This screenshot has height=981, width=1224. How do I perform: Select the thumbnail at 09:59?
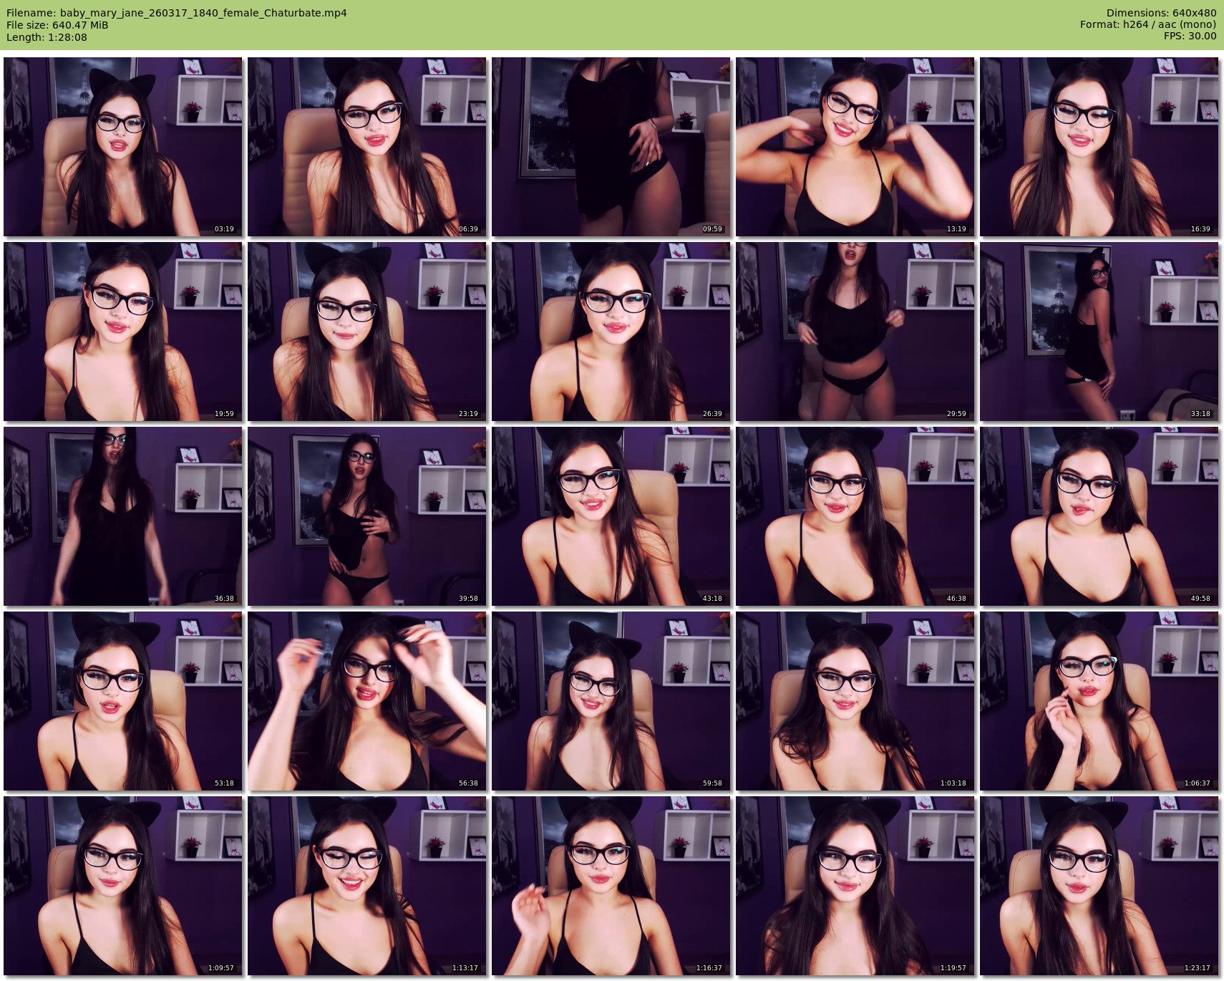pyautogui.click(x=611, y=147)
